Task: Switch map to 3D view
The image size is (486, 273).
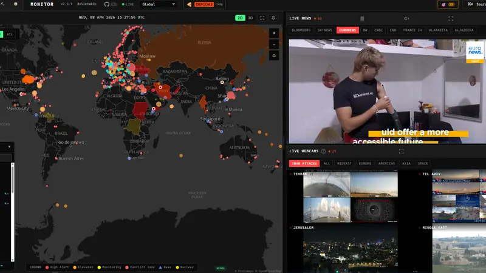Action: point(250,18)
